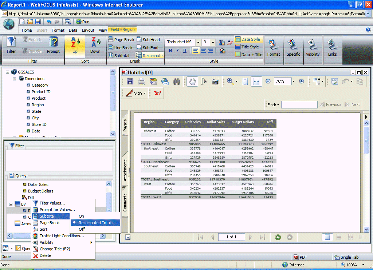
Task: Select Recomputed Totals radio option
Action: (95, 223)
